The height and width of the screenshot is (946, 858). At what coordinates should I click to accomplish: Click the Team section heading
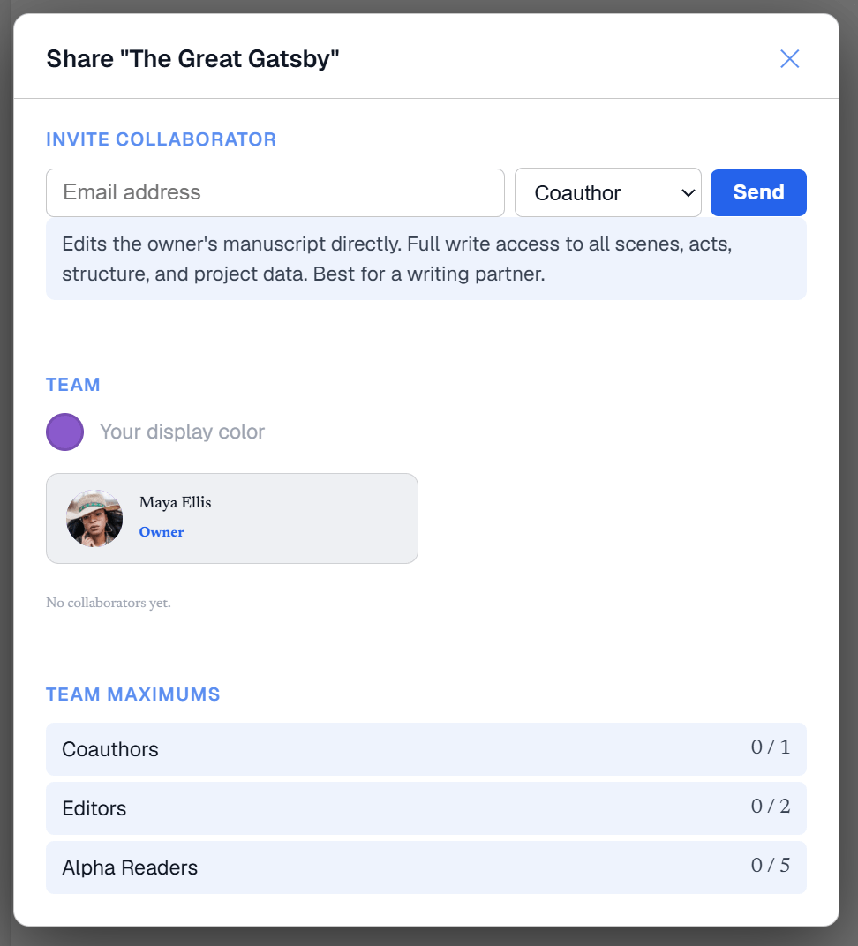click(73, 385)
